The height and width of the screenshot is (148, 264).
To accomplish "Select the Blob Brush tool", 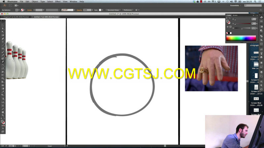I will click(3, 59).
